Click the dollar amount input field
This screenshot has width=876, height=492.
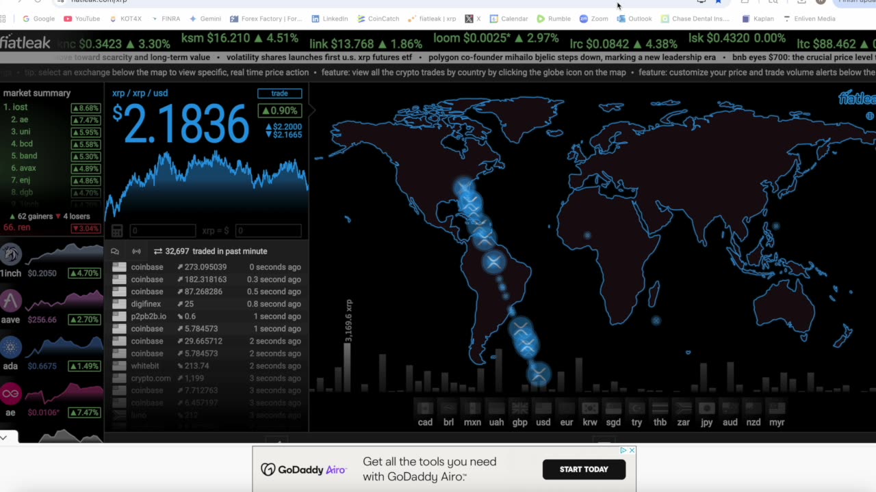(x=268, y=231)
